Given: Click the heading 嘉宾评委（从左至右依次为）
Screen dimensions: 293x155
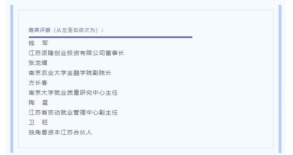Looking at the screenshot, I should point(66,30).
